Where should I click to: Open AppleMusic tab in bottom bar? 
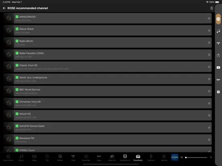pos(125,158)
